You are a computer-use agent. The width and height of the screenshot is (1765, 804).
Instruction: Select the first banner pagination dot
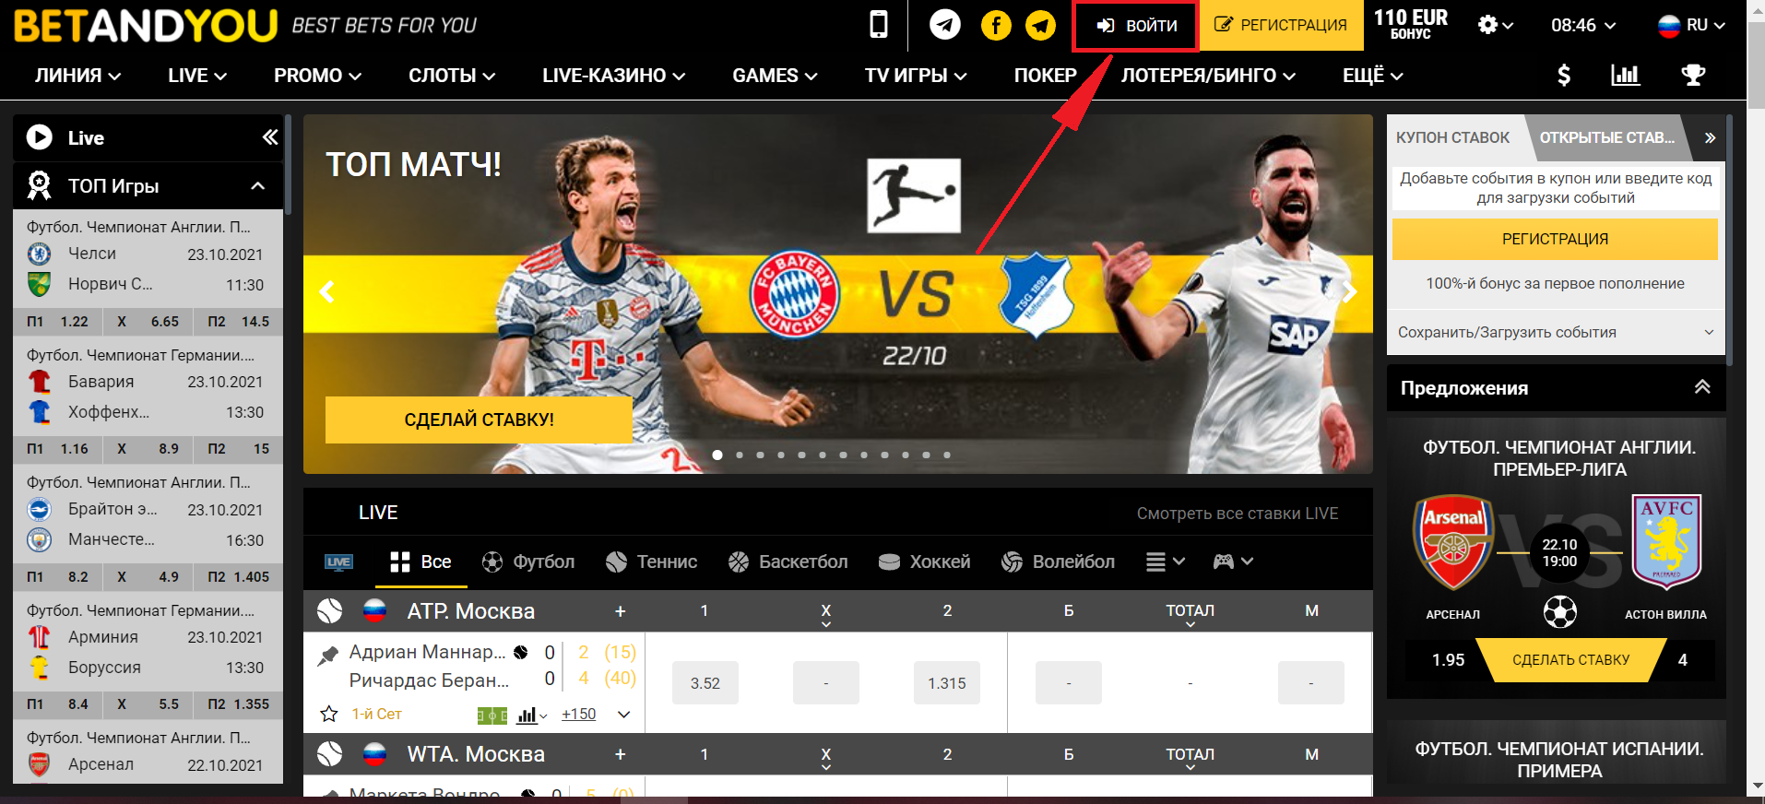click(x=717, y=455)
